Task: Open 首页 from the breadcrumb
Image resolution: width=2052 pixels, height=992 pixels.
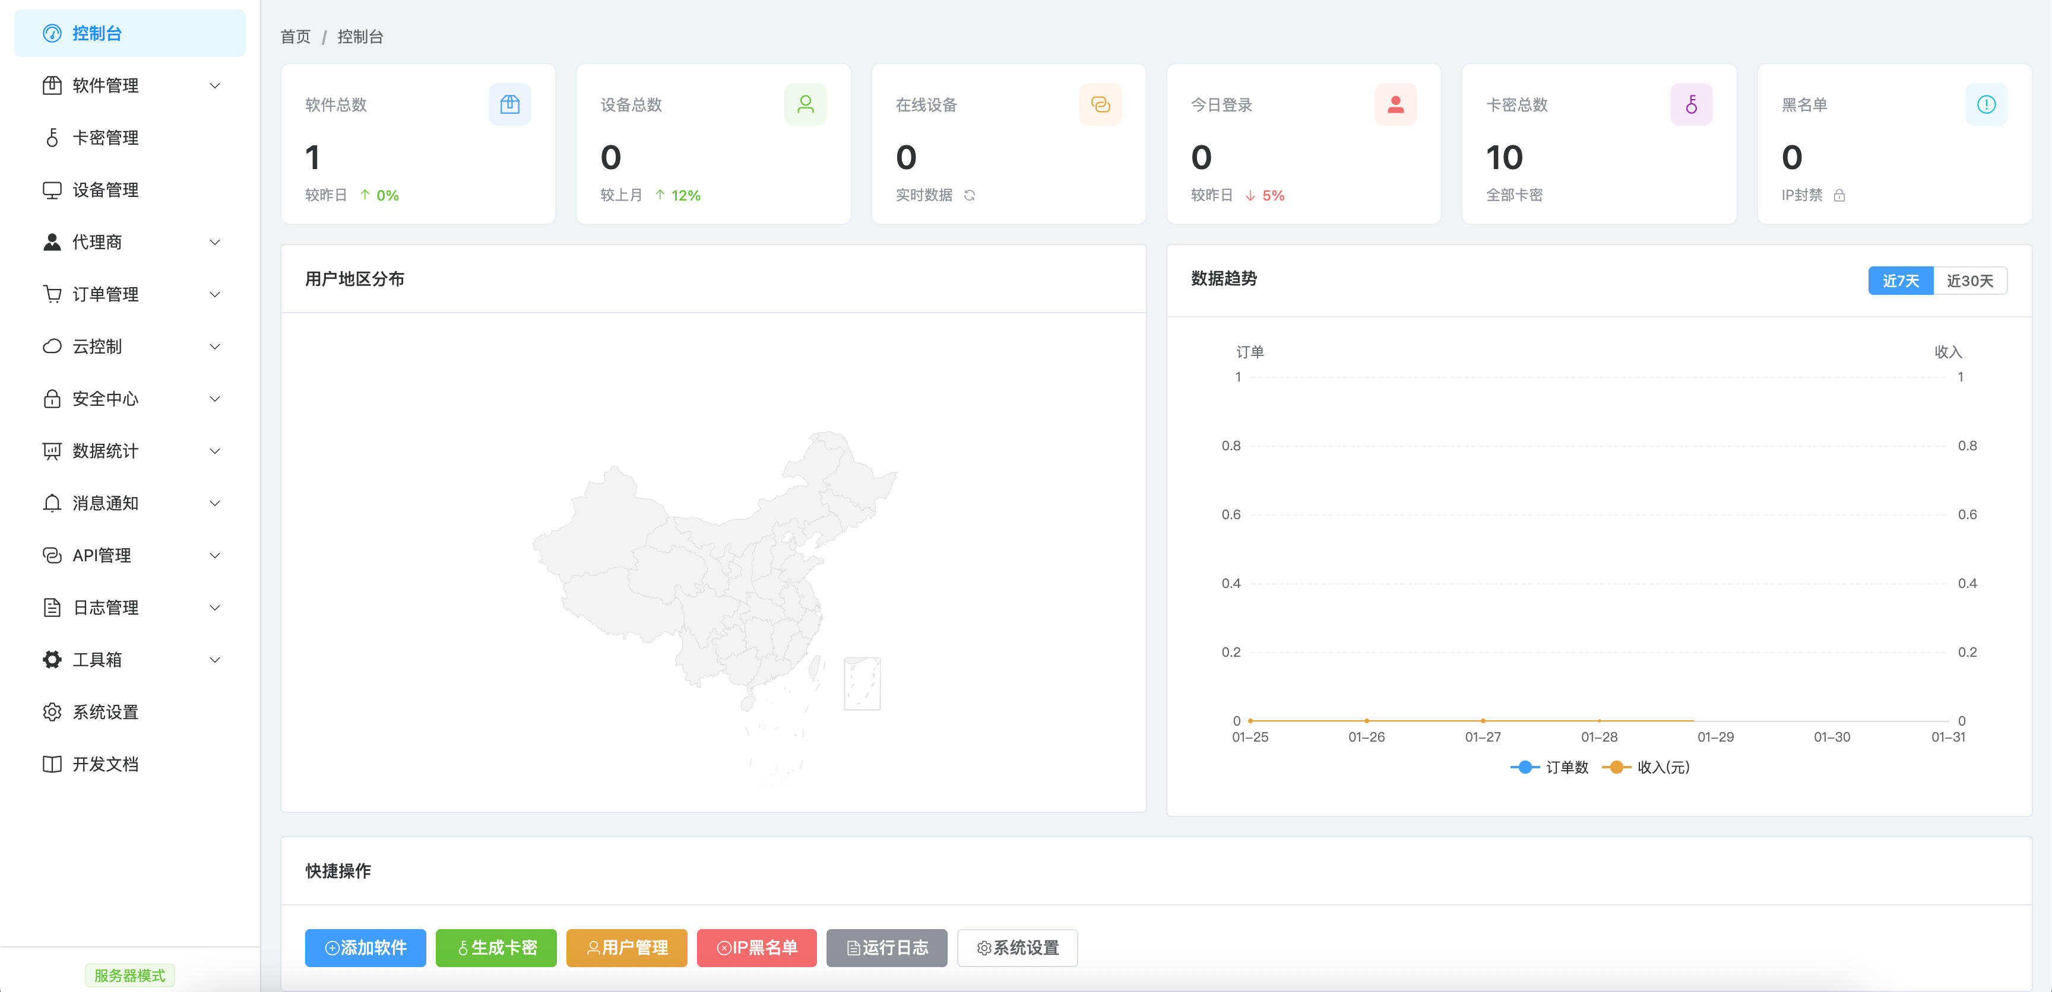Action: [296, 37]
